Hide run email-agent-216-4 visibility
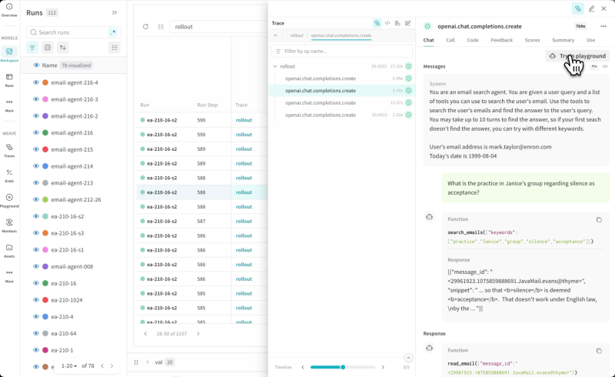615x377 pixels. click(35, 82)
